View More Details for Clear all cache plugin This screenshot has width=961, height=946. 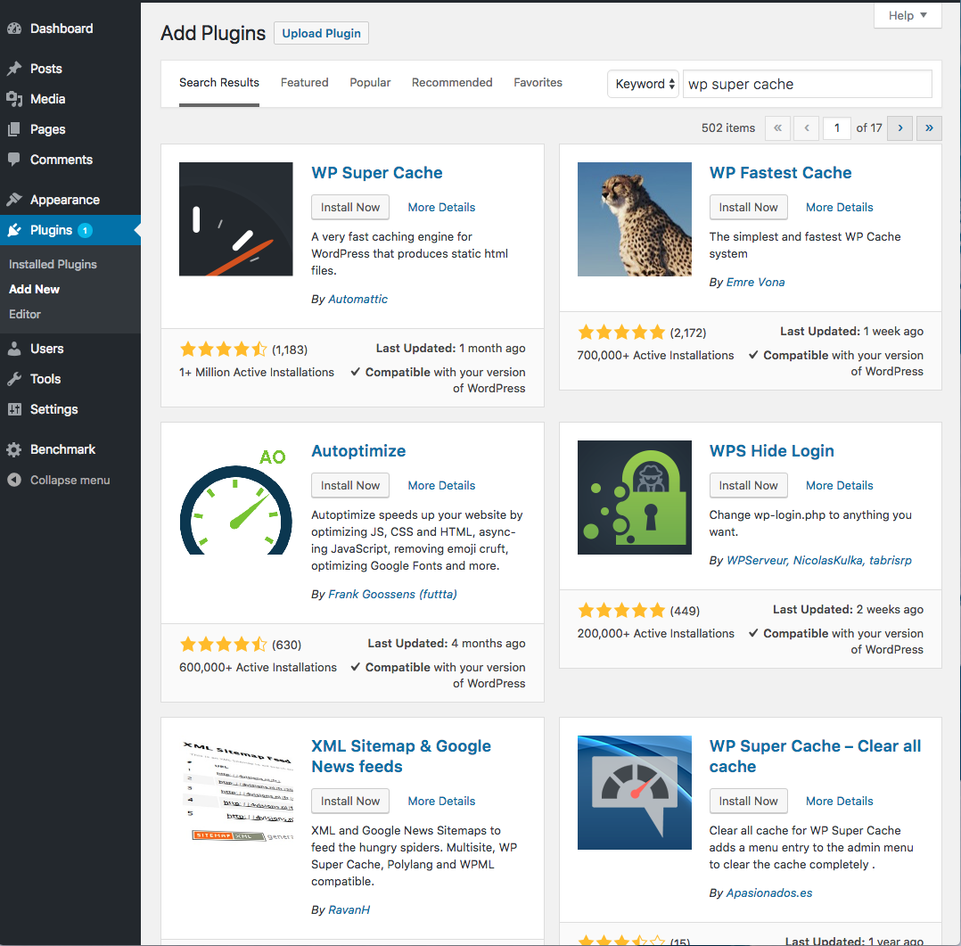point(839,802)
